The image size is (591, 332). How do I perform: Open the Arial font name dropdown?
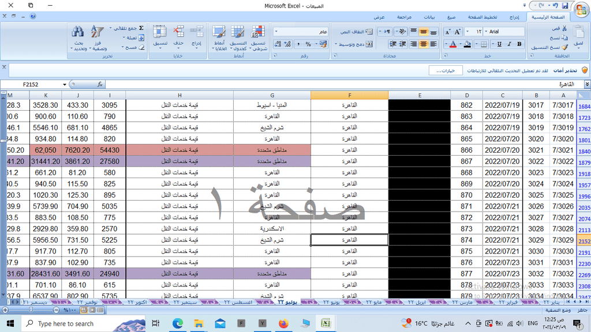tap(486, 32)
